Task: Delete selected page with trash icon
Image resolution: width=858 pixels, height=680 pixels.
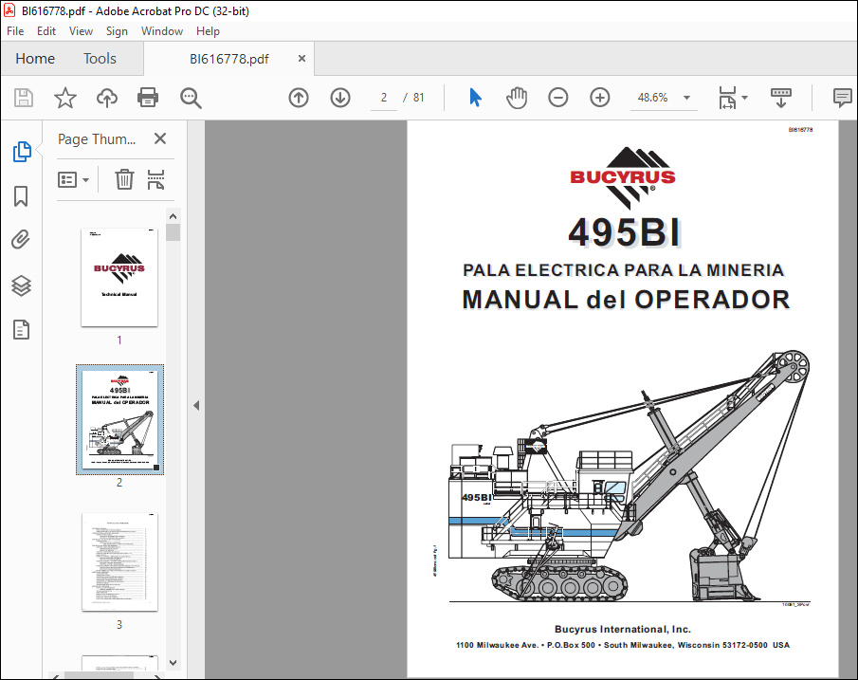Action: [x=124, y=179]
